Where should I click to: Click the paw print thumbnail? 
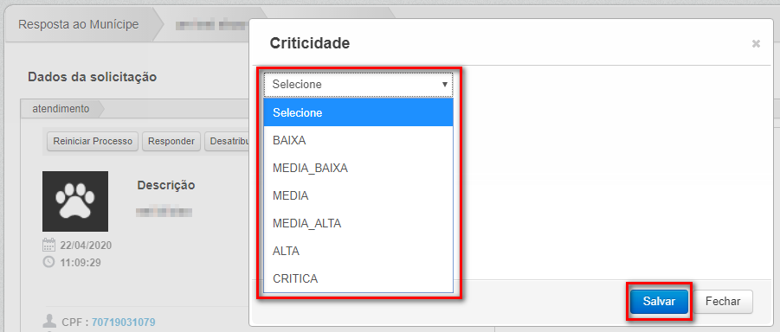coord(75,201)
